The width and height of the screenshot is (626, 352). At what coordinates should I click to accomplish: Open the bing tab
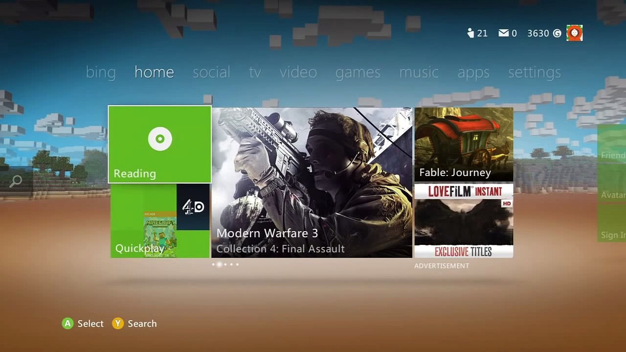coord(101,72)
